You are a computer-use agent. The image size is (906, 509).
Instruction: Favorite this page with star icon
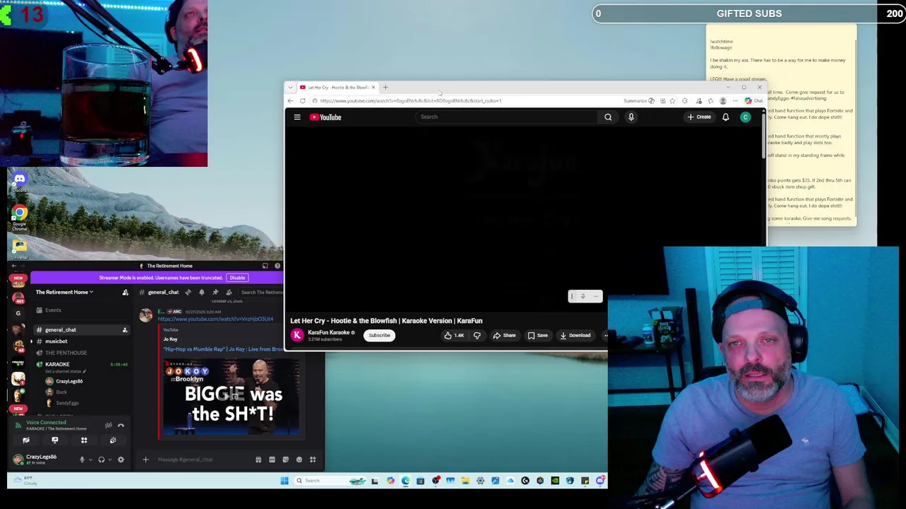click(672, 101)
